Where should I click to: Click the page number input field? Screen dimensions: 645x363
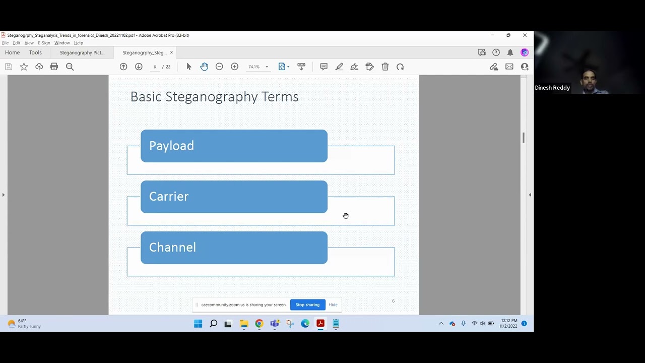[155, 67]
